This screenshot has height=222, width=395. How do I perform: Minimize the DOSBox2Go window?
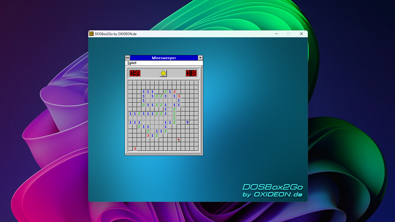pyautogui.click(x=276, y=34)
